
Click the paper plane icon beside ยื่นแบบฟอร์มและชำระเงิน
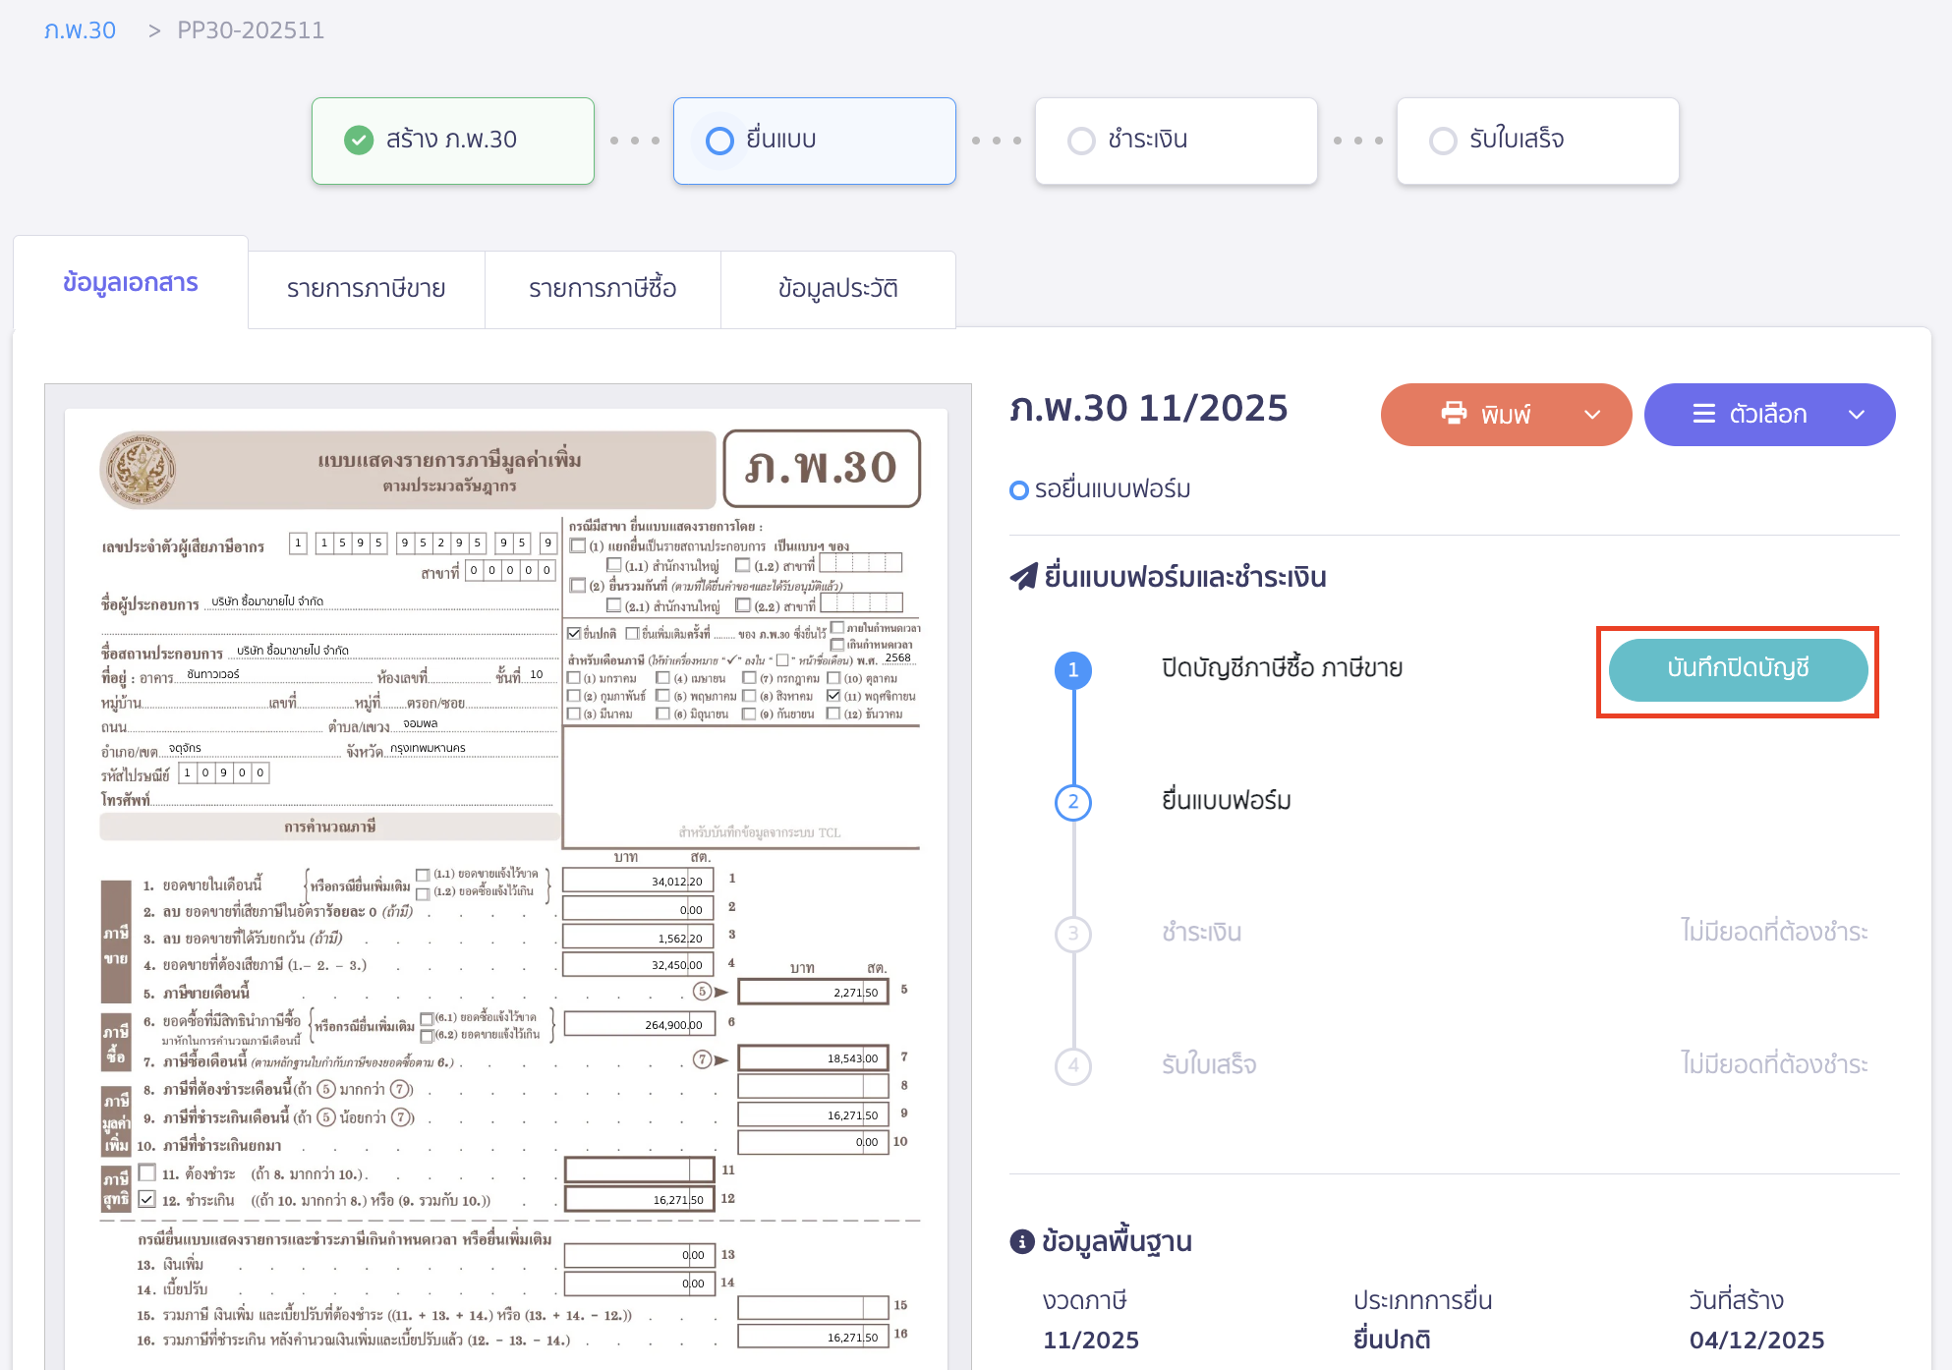pyautogui.click(x=1023, y=577)
